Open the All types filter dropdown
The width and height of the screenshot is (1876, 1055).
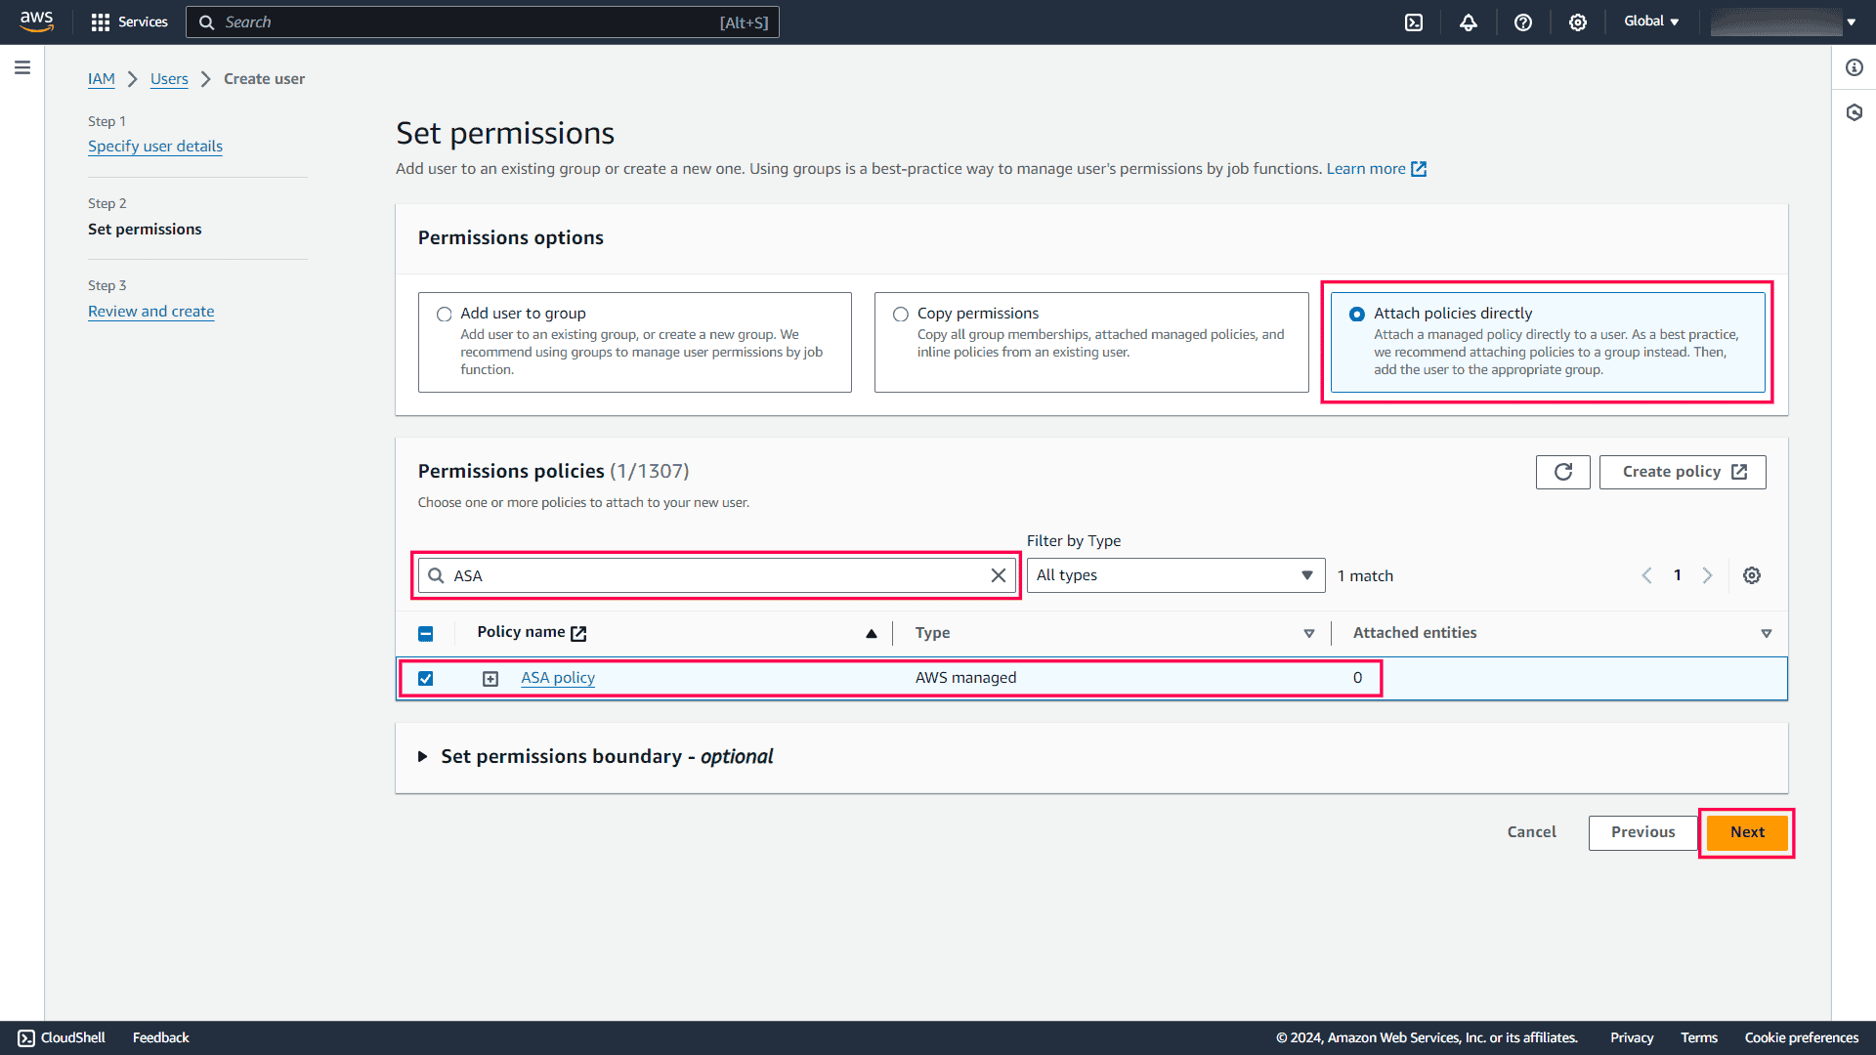(x=1175, y=575)
